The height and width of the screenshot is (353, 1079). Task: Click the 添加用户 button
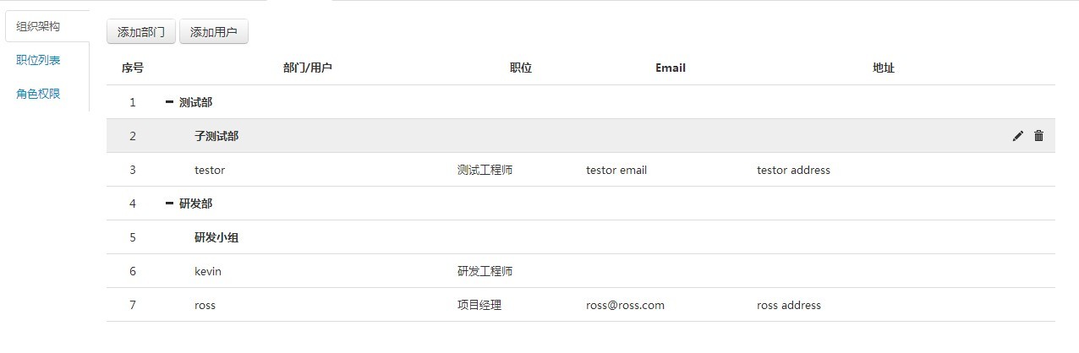point(214,32)
